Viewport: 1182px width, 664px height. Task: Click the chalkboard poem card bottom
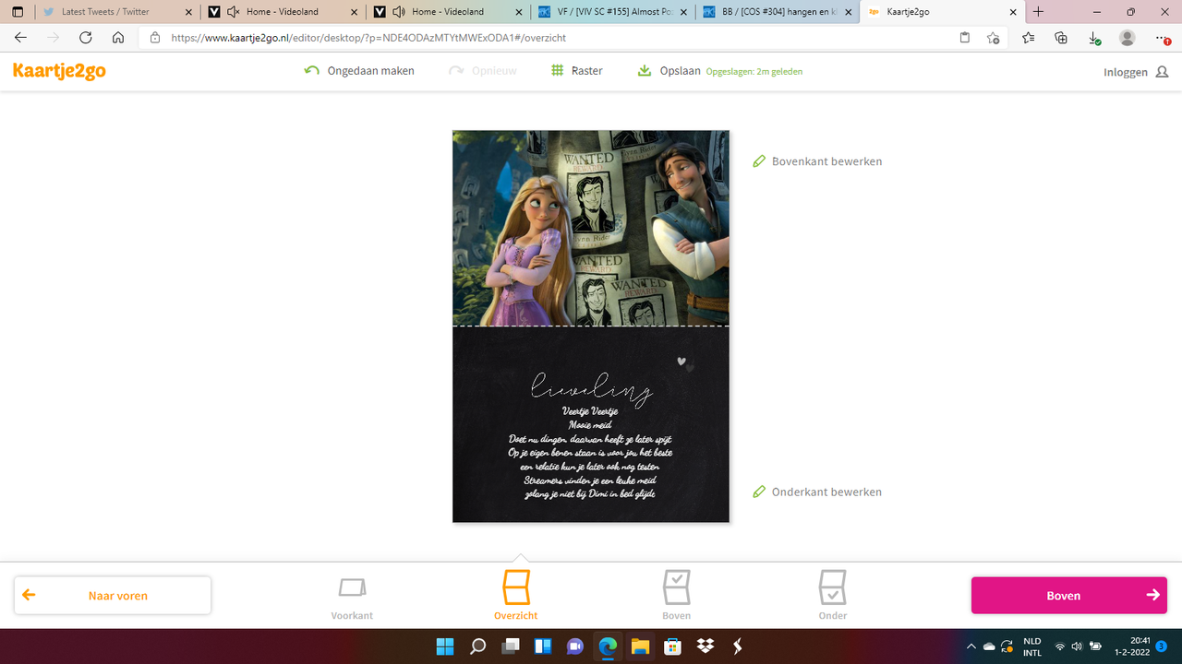coord(591,425)
